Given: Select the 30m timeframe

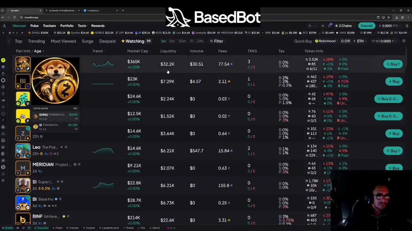Looking at the screenshot, I should point(182,41).
